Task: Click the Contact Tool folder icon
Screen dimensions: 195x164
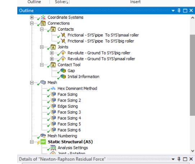Action: [x=53, y=65]
